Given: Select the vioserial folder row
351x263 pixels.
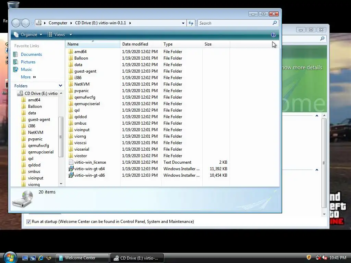Looking at the screenshot, I should pos(82,149).
